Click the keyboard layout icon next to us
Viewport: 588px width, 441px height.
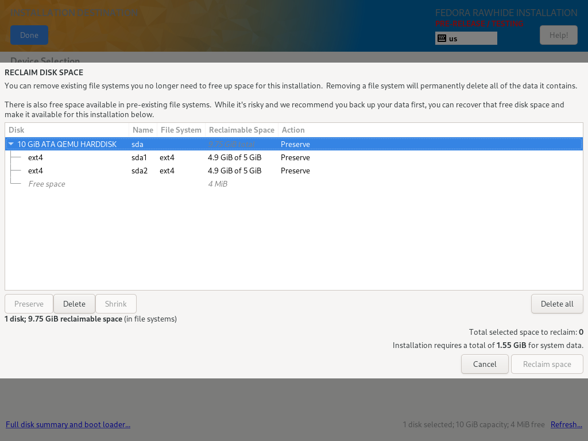(x=442, y=38)
